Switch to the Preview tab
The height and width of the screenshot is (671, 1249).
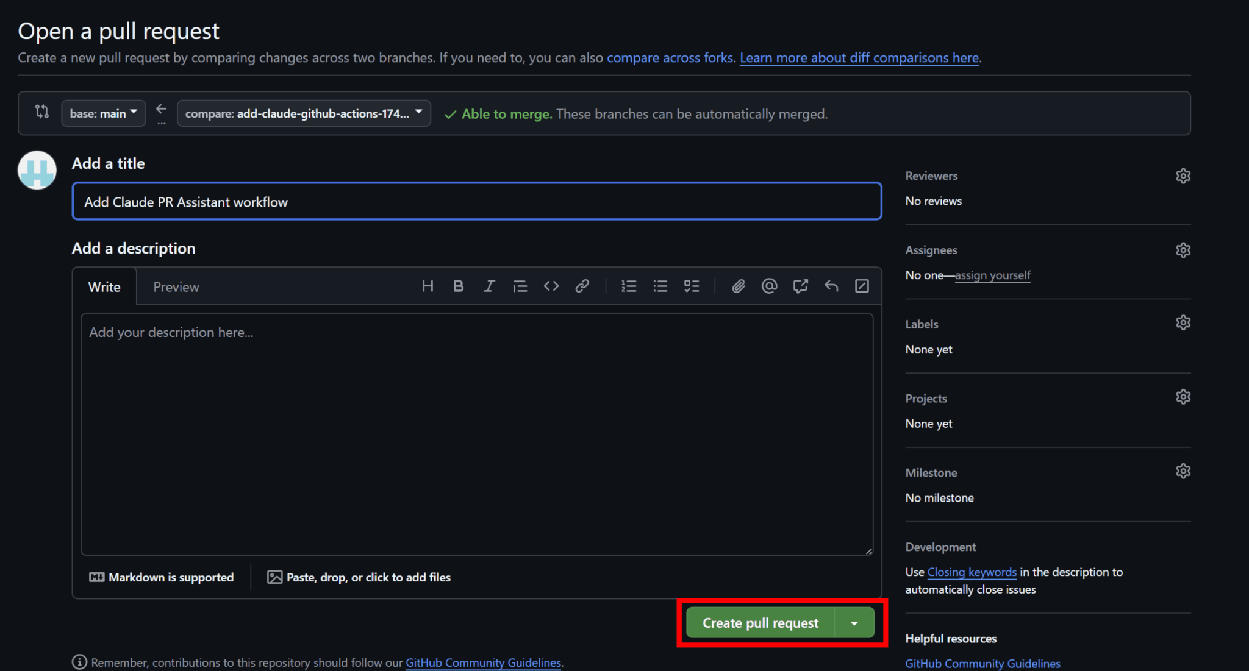[176, 287]
